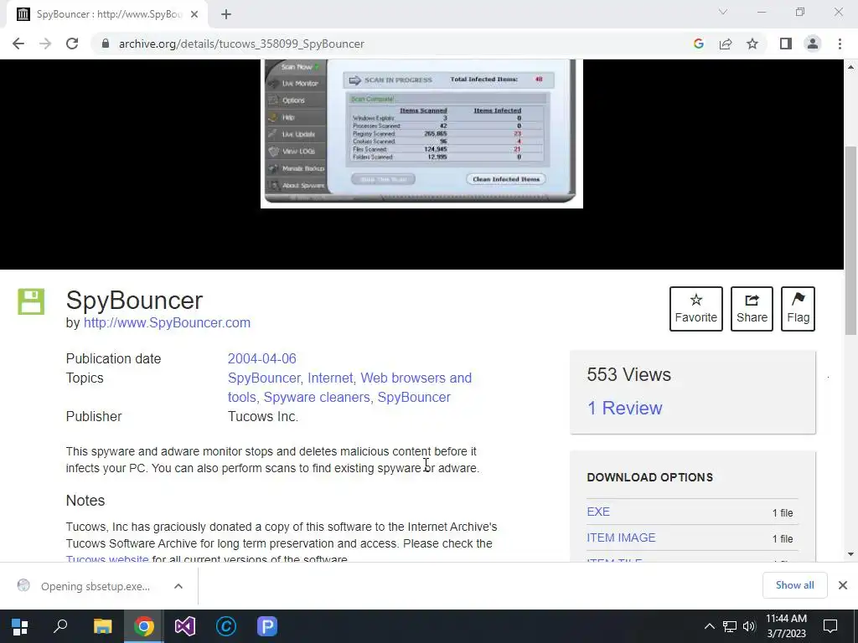Select the ITEM IMAGE download option
Image resolution: width=858 pixels, height=643 pixels.
tap(621, 538)
